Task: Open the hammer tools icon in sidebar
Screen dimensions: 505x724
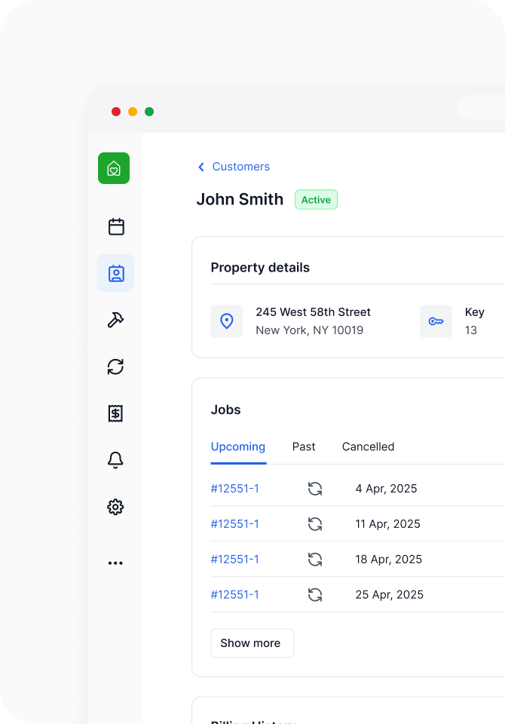Action: click(115, 320)
